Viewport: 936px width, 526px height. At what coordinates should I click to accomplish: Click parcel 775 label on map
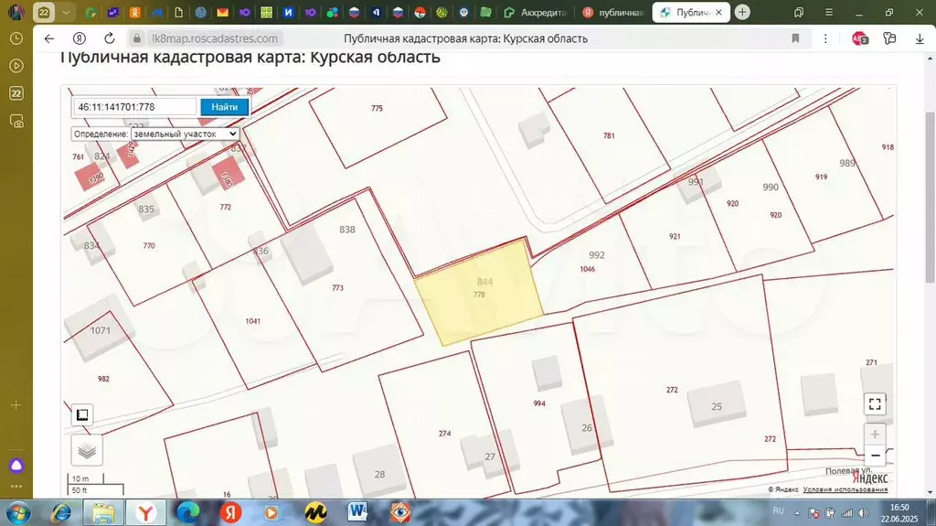pos(377,108)
